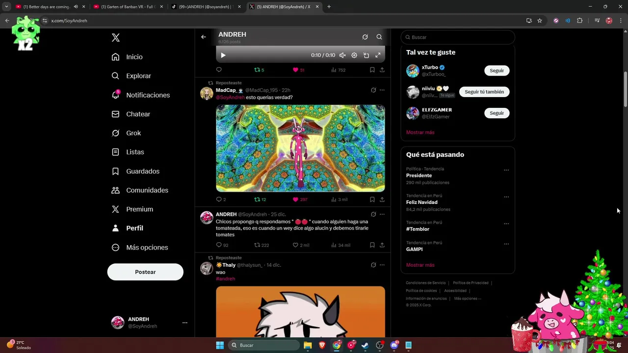Undo repost with 5 reposts

point(259,70)
